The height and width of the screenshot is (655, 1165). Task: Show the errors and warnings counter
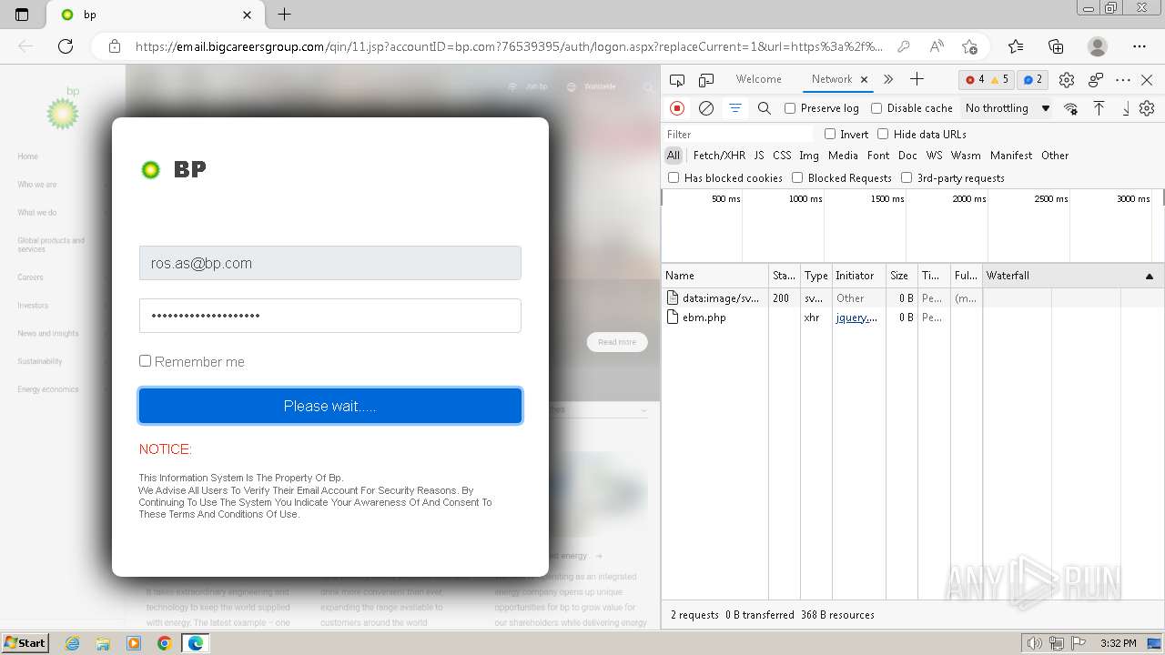[x=987, y=80]
